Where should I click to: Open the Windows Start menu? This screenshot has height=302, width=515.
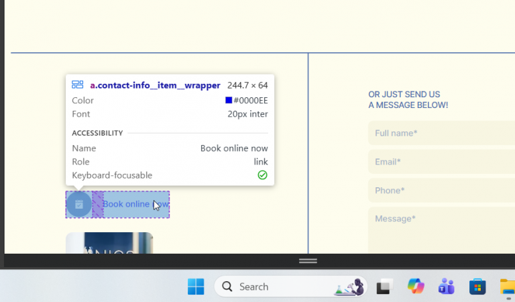(x=196, y=287)
